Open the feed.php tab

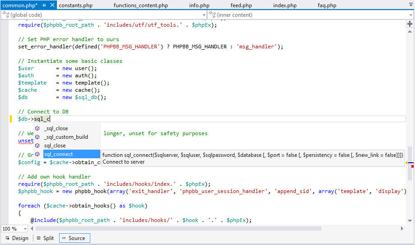(241, 5)
